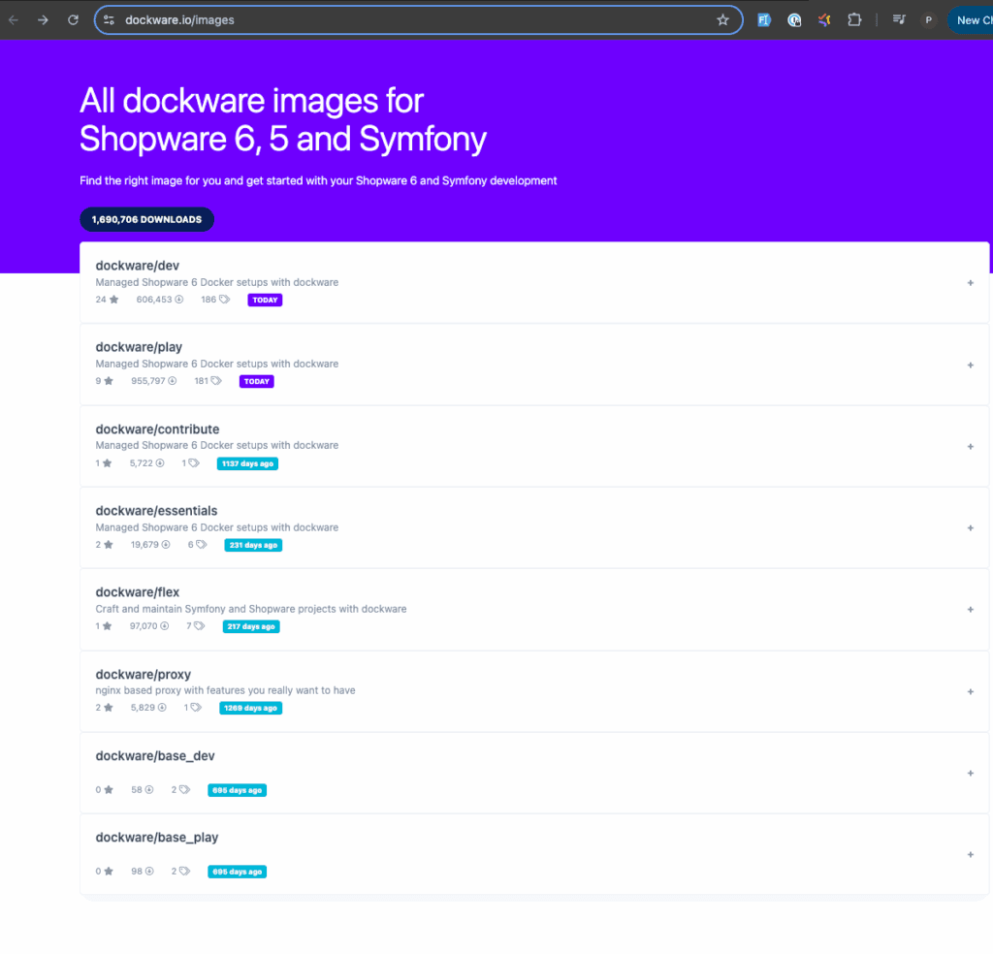Open the dockware/flex image title
Screen dimensions: 993x954
click(138, 592)
